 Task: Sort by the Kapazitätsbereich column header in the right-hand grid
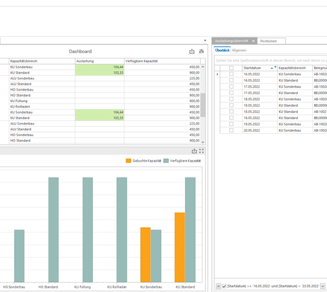(x=295, y=68)
